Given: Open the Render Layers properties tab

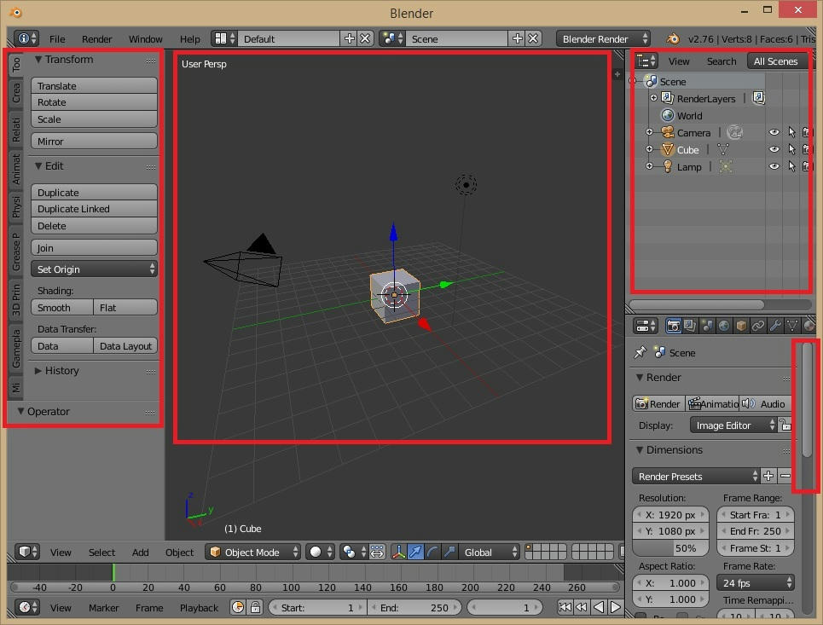Looking at the screenshot, I should tap(690, 326).
